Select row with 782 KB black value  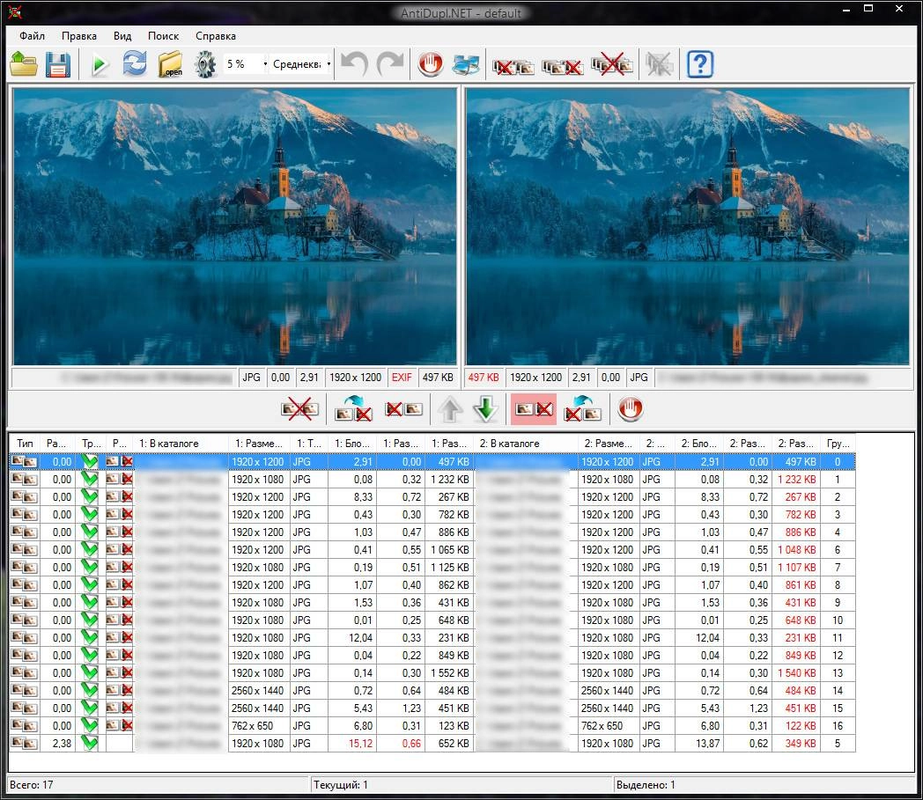point(432,515)
